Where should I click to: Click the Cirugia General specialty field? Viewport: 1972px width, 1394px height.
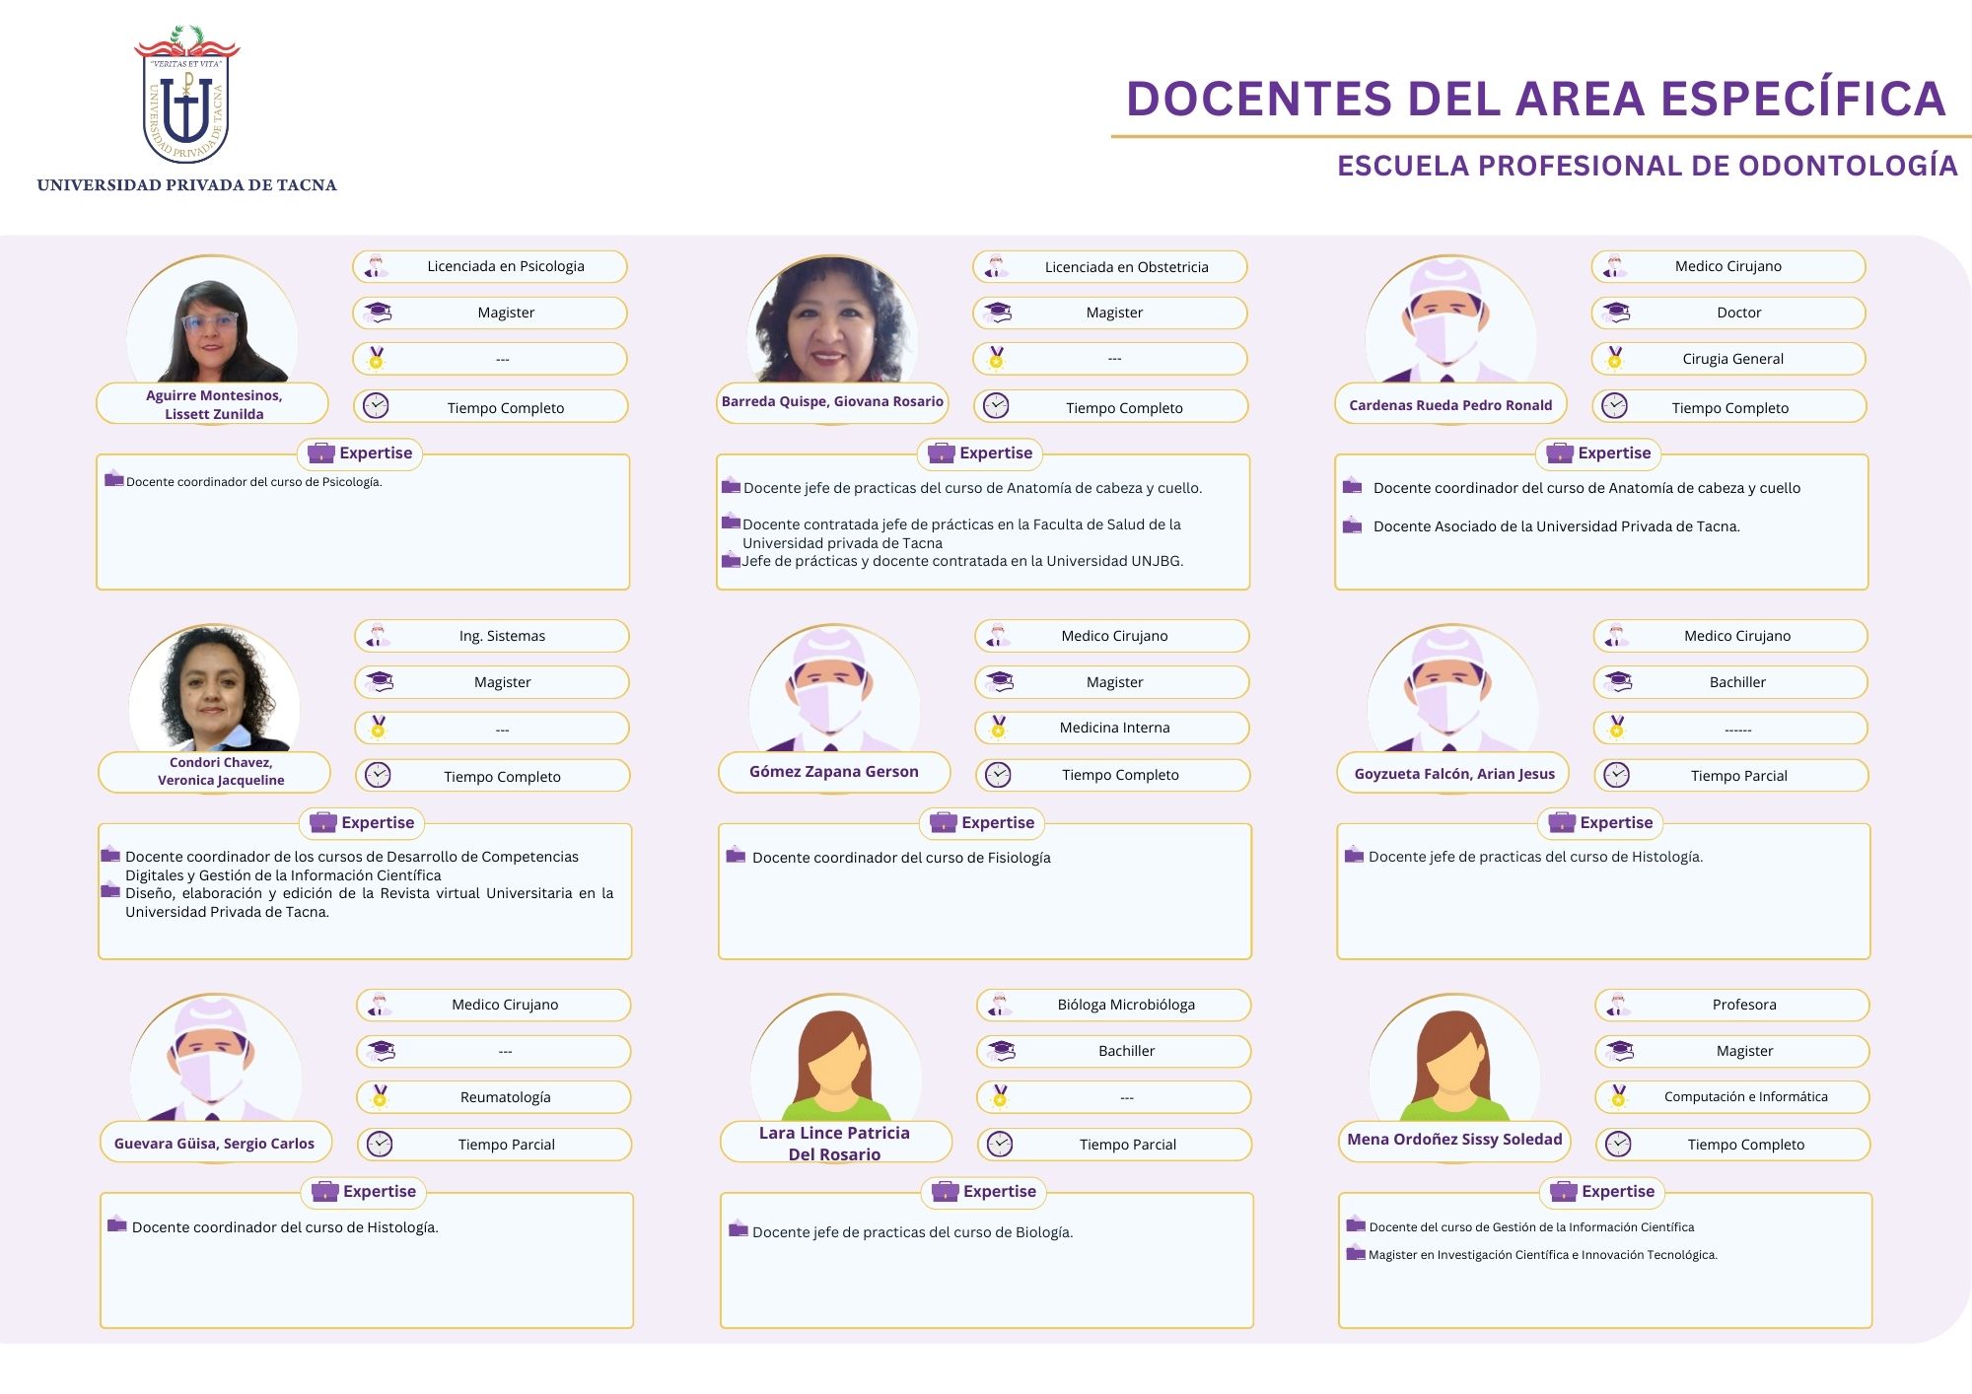(x=1728, y=359)
